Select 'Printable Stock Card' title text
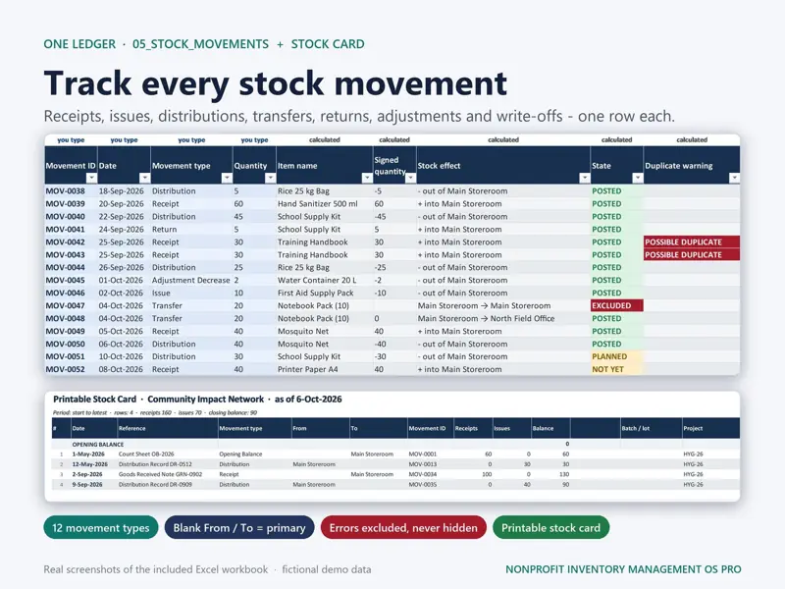The image size is (785, 589). (x=94, y=400)
